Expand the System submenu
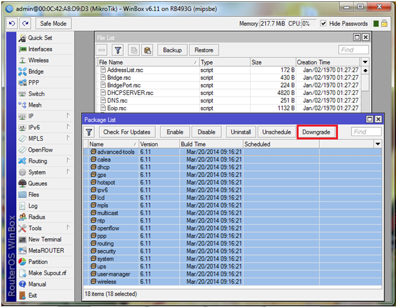The image size is (396, 308). point(68,172)
